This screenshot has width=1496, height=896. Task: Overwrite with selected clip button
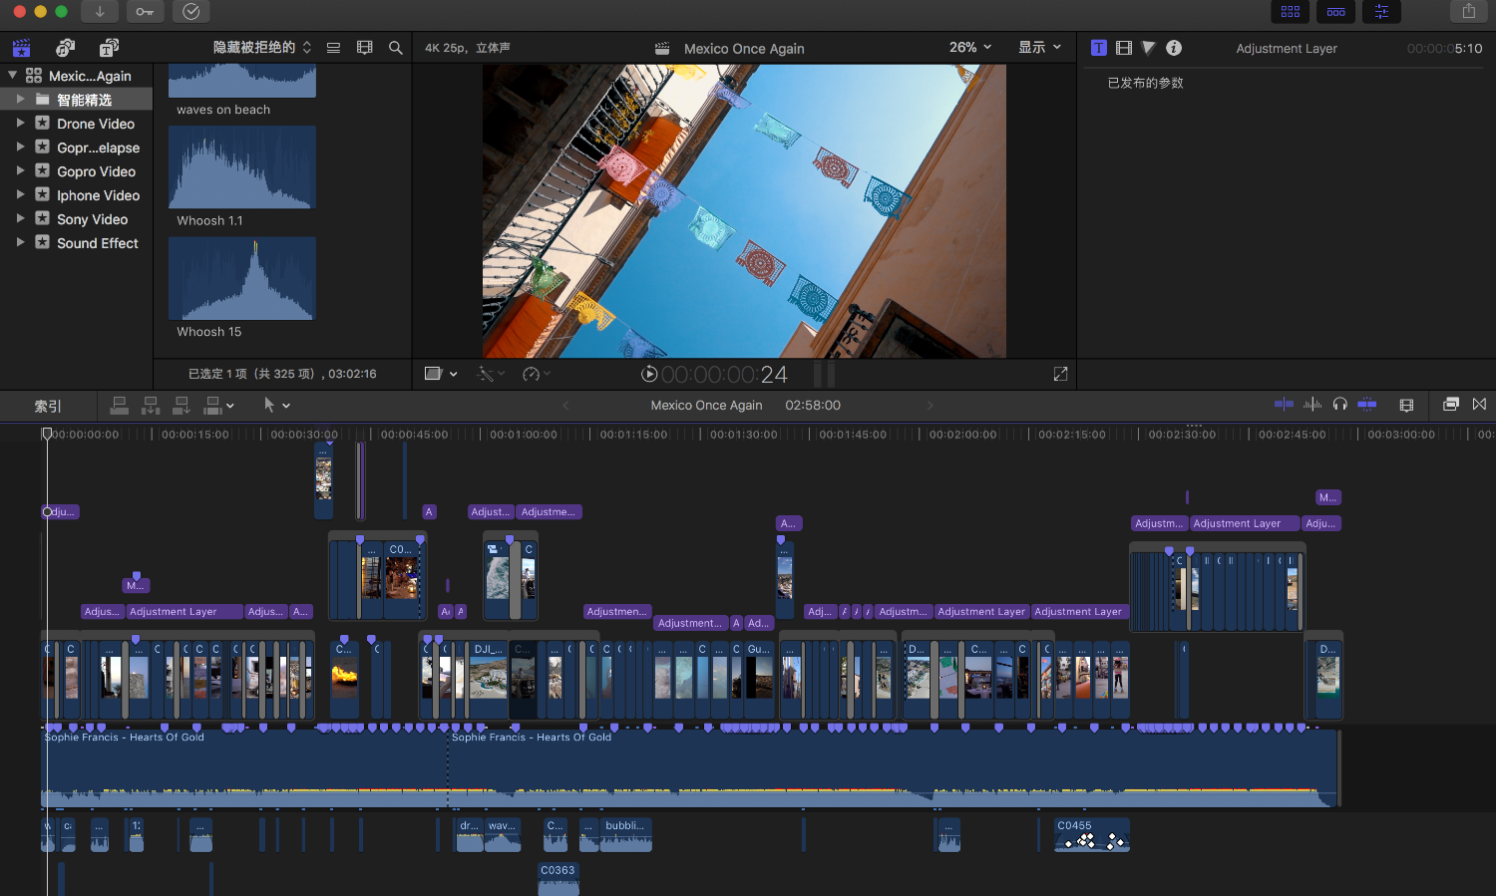click(x=212, y=406)
